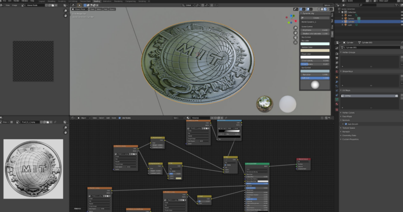Click the Horizon color swatch

(315, 51)
